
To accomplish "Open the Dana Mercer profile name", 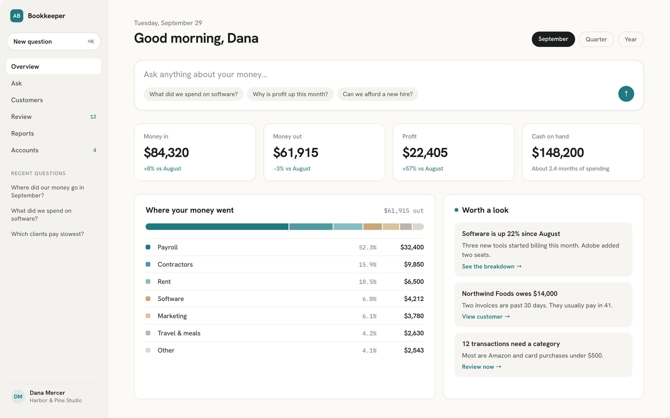I will (x=47, y=392).
